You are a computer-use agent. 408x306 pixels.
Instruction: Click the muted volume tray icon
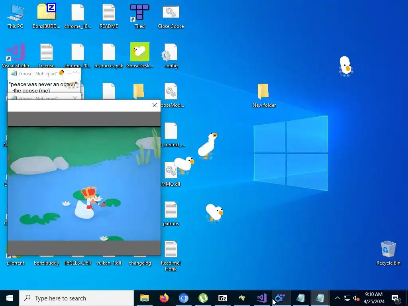[357, 298]
